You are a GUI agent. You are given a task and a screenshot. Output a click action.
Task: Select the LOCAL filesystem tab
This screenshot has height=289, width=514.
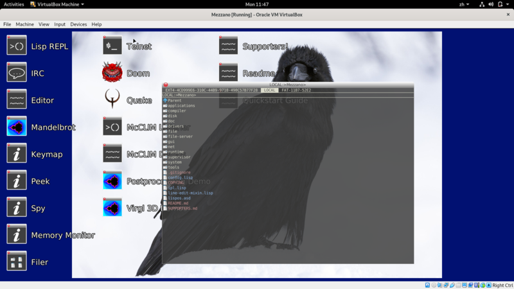click(x=269, y=90)
